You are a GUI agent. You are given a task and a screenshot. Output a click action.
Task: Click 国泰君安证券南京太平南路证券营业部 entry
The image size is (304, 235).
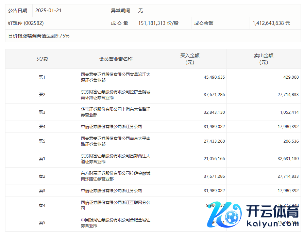pyautogui.click(x=116, y=141)
